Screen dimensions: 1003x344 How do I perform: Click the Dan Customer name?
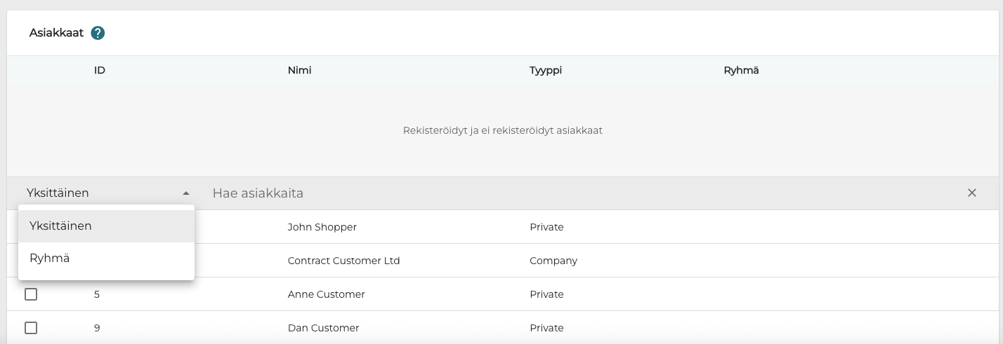pos(323,328)
